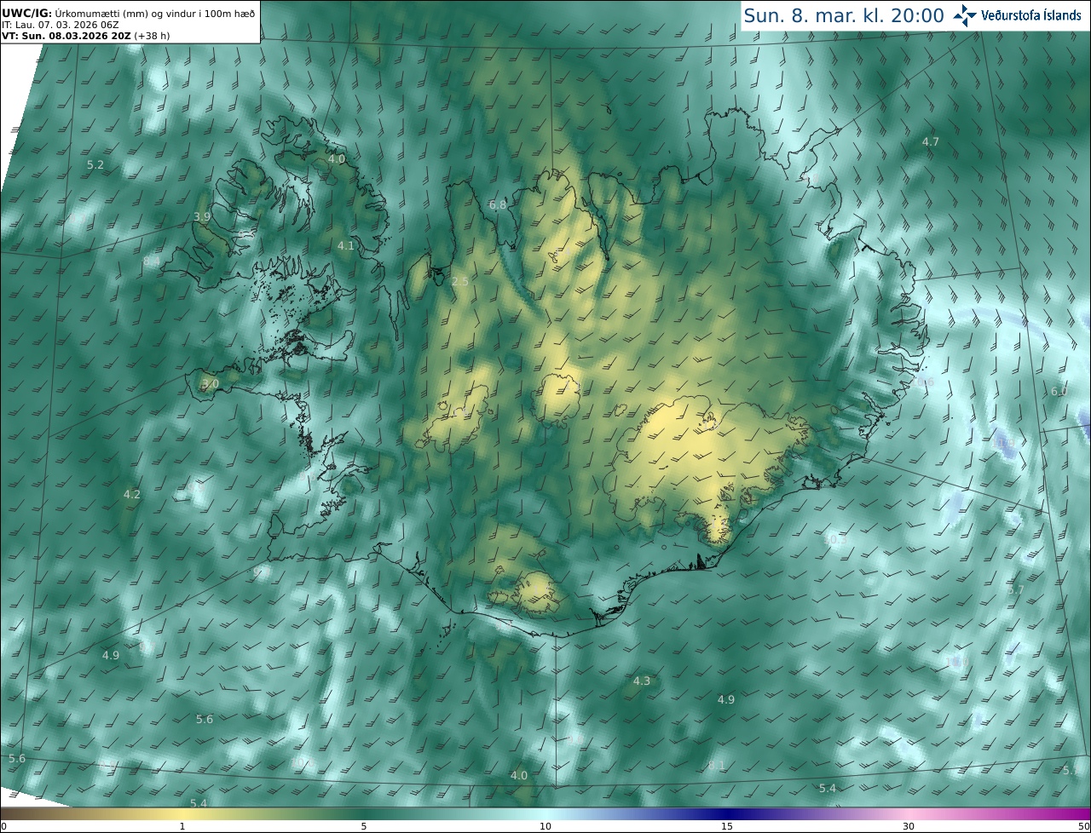Viewport: 1091px width, 833px height.
Task: Click the 3.9 value label on the map
Action: point(202,216)
